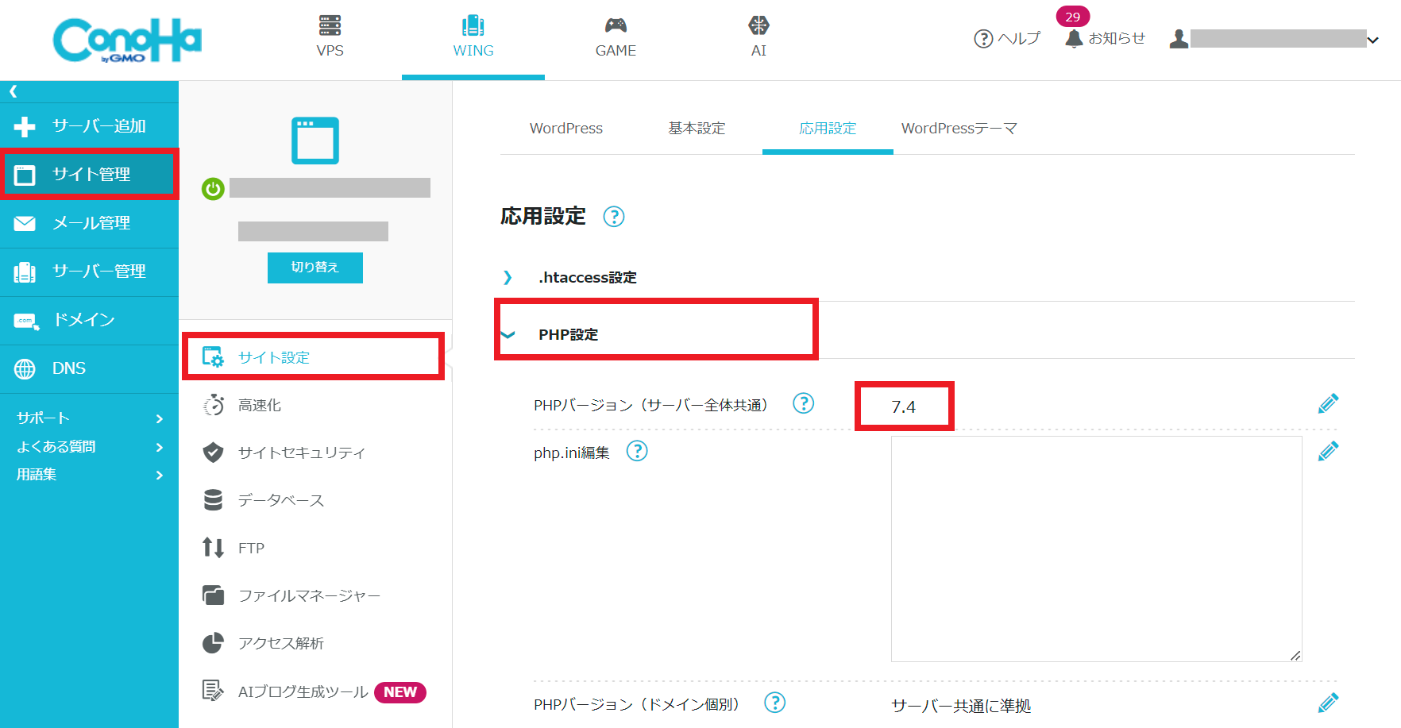Click the データベース cylinder icon

click(213, 500)
